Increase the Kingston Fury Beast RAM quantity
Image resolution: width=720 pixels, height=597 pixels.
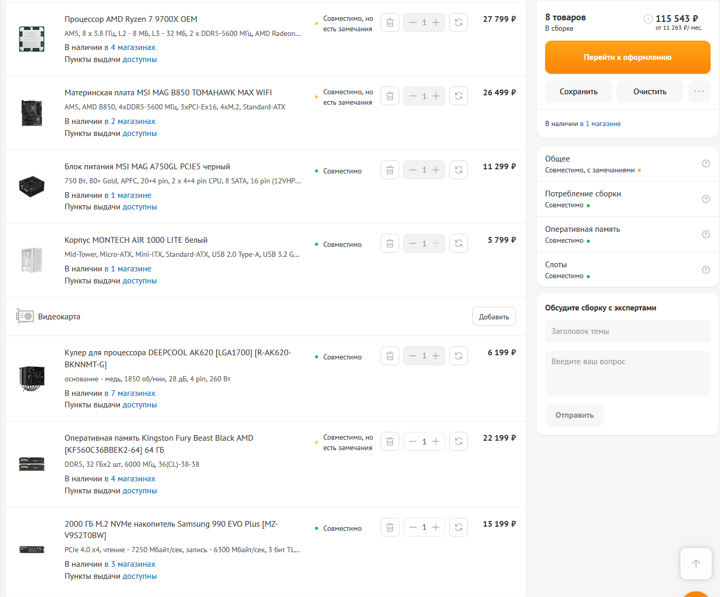436,441
